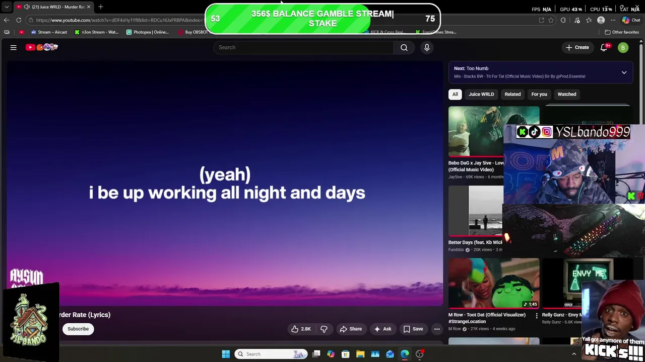Open Buy OBSBOT bookmark

[x=194, y=32]
